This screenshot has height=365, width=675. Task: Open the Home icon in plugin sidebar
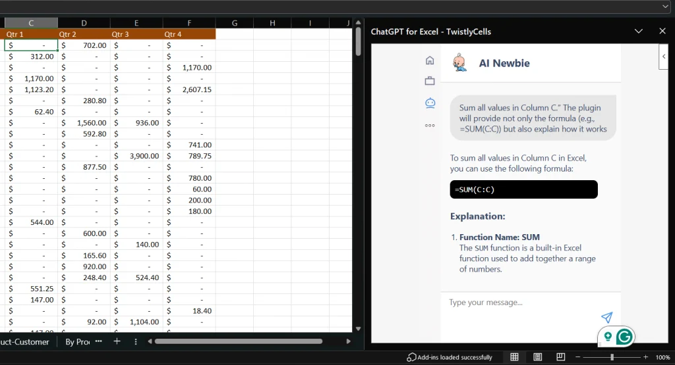[430, 61]
